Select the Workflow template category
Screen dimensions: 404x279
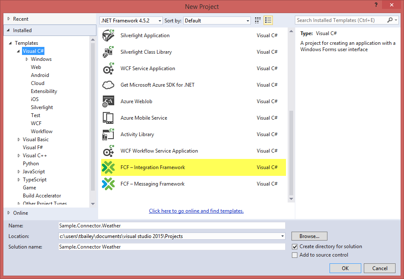point(42,131)
